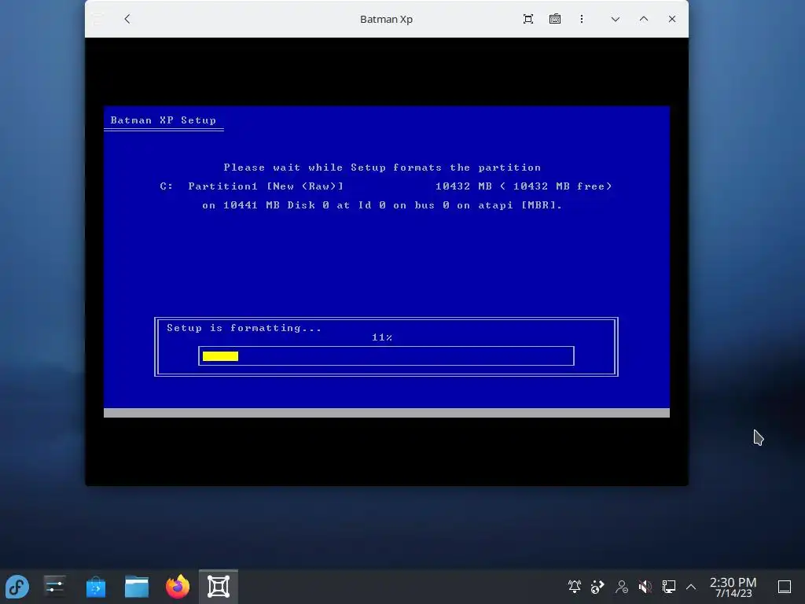Click the 'C: Partition1 [New (Raw)]' line
This screenshot has height=604, width=805.
(252, 186)
